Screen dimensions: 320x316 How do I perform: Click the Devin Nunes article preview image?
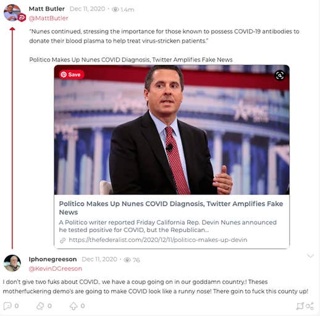(172, 130)
